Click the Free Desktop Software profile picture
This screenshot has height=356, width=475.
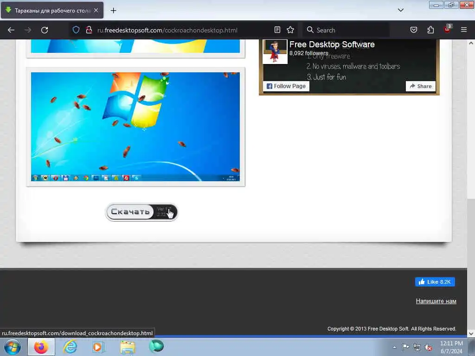[275, 52]
